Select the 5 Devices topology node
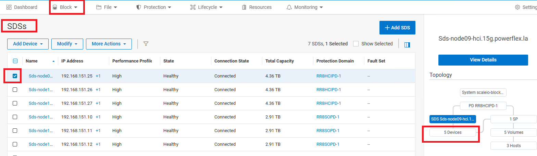The width and height of the screenshot is (537, 156). pyautogui.click(x=452, y=132)
